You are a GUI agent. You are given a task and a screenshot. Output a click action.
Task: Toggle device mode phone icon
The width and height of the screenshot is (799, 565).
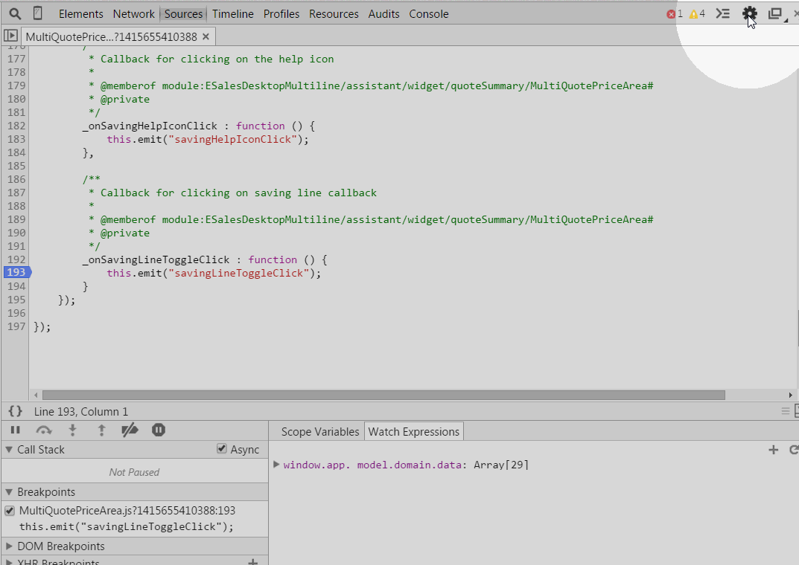pos(38,13)
